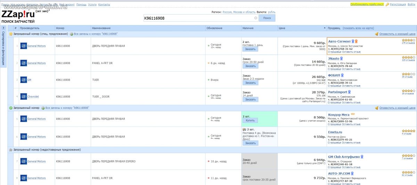This screenshot has height=185, width=417.
Task: Click показать всех на карте link
Action: (x=358, y=28)
